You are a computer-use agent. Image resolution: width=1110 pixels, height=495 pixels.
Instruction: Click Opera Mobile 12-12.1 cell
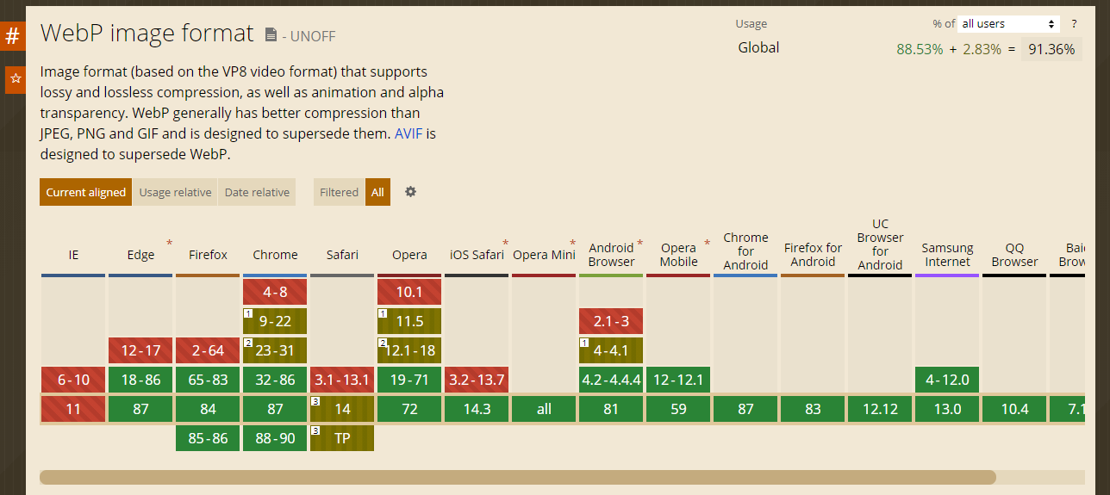[x=678, y=380]
